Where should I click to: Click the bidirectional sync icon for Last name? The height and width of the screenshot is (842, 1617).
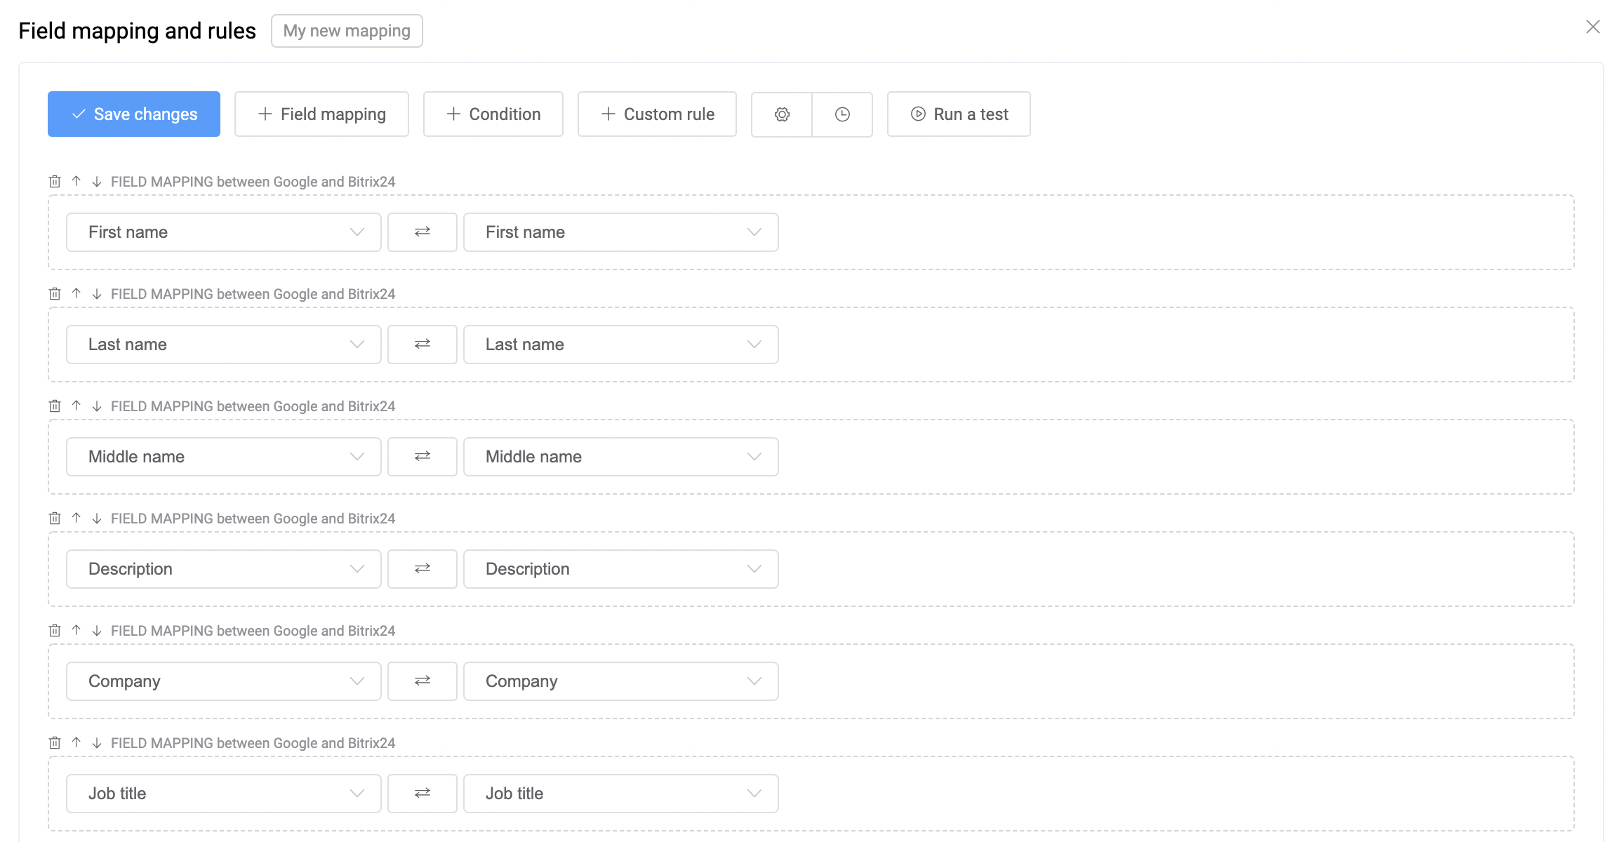coord(422,344)
